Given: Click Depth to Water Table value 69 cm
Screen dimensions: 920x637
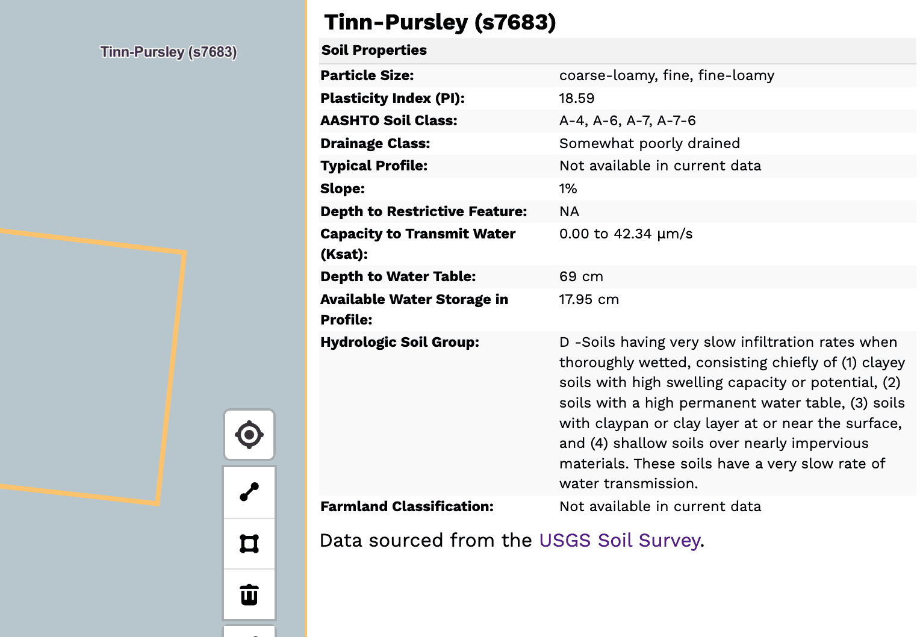Looking at the screenshot, I should click(581, 276).
